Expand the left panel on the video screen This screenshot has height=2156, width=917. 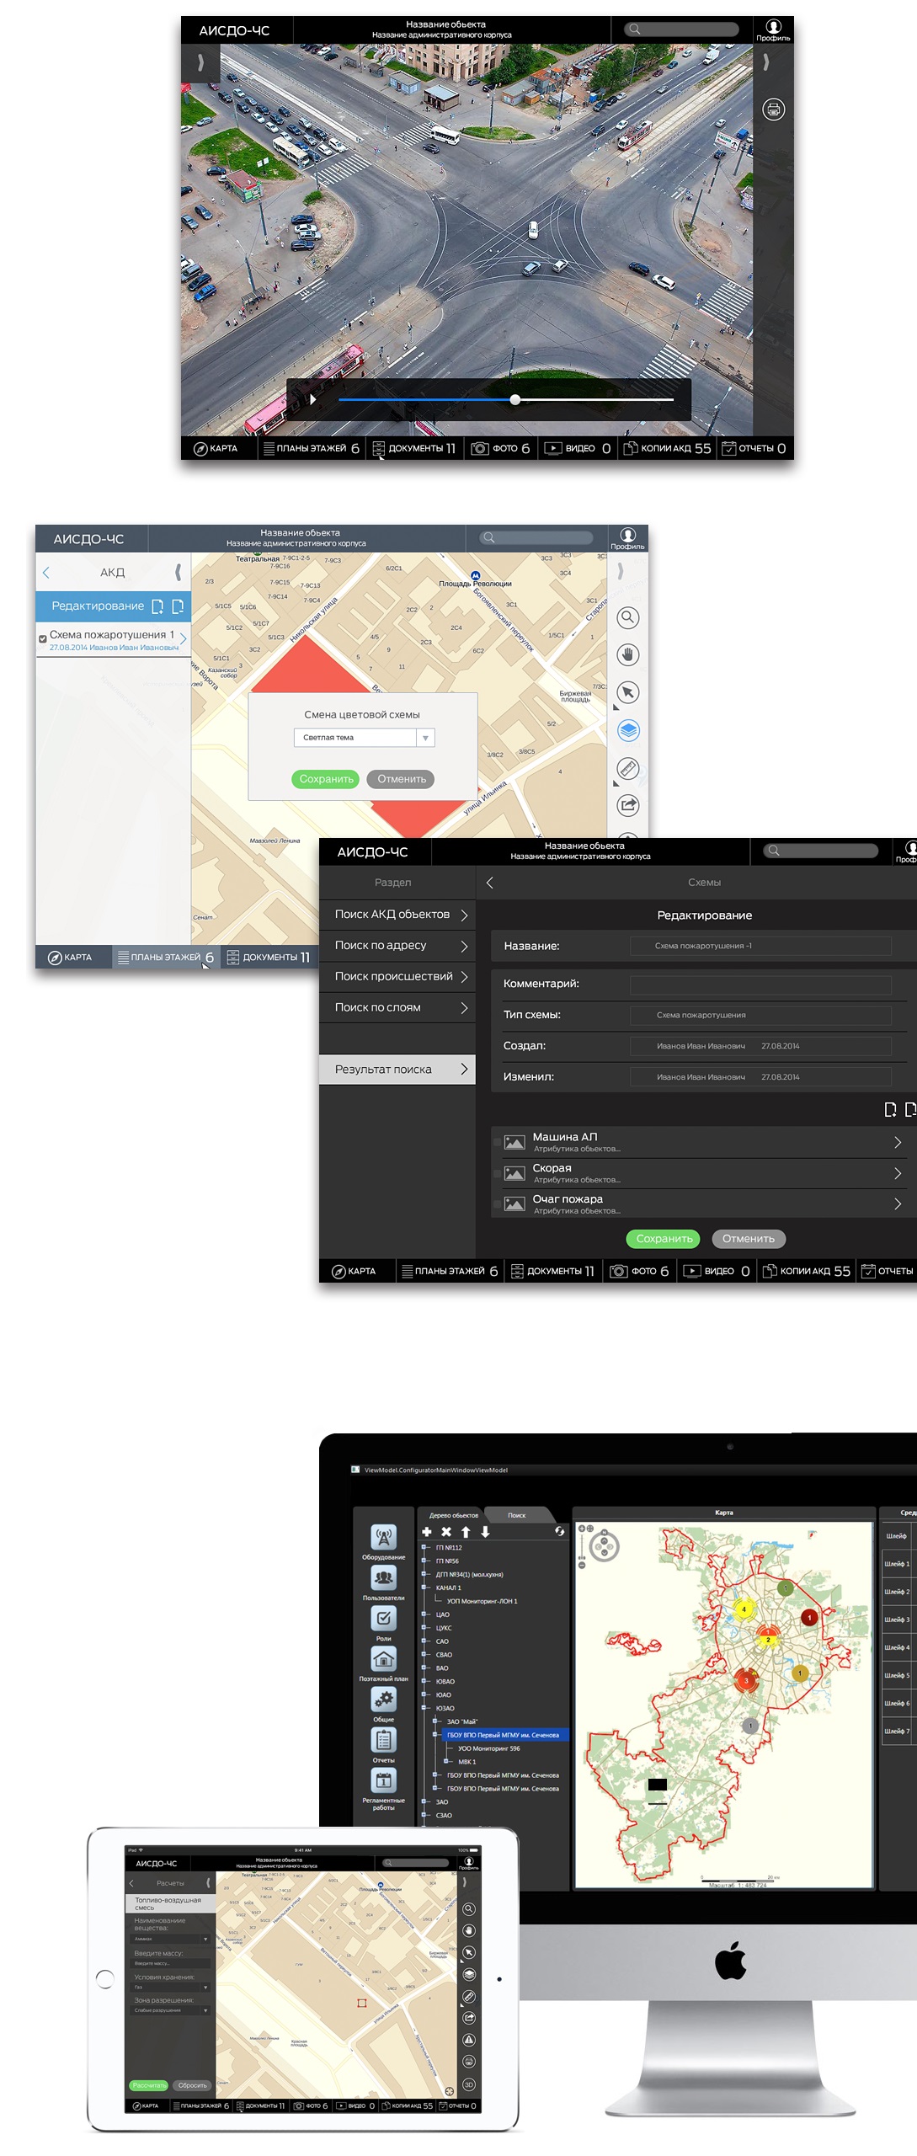coord(200,62)
